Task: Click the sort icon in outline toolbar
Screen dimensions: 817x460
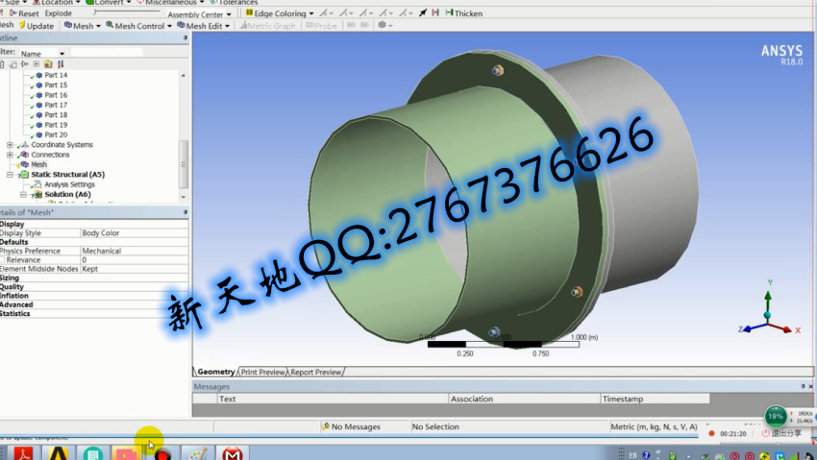Action: (x=60, y=64)
